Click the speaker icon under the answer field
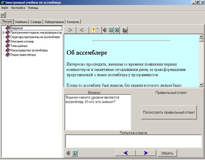205x160 pixels. (x=69, y=153)
